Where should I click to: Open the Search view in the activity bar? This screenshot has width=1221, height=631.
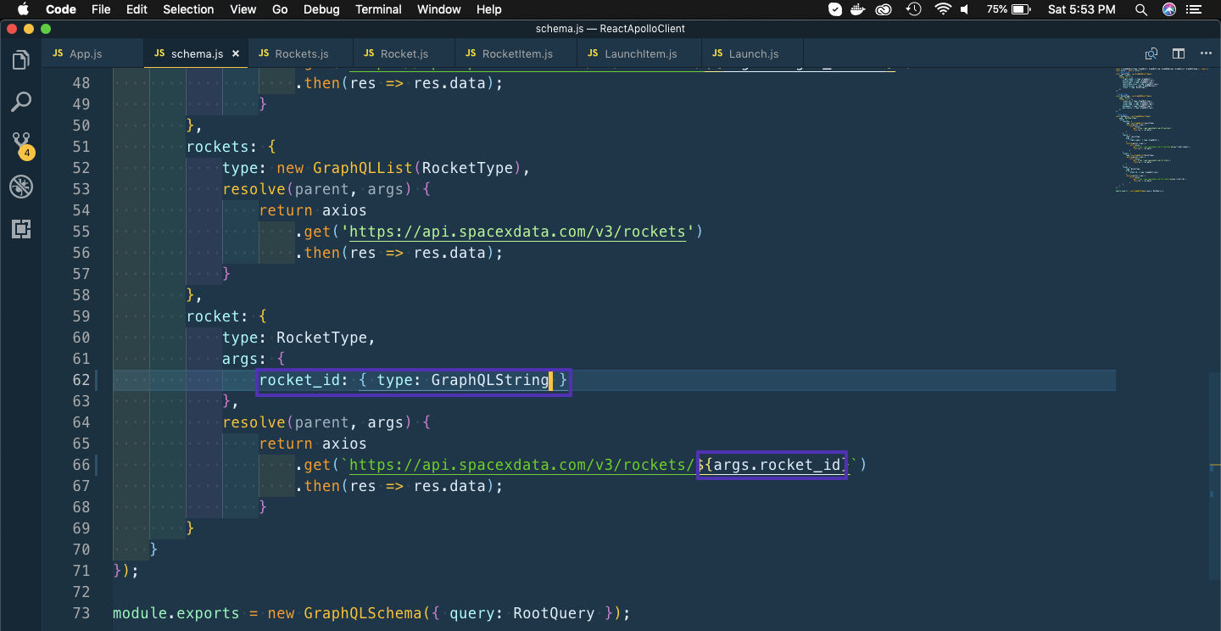(21, 103)
